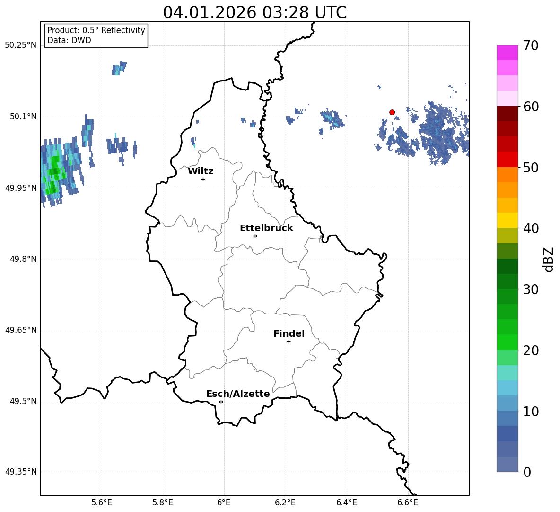Click the 6.4°E longitude label

click(346, 503)
